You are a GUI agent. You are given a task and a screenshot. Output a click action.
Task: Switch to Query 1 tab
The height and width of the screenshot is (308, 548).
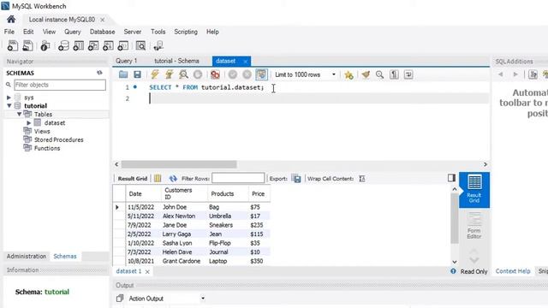point(127,61)
